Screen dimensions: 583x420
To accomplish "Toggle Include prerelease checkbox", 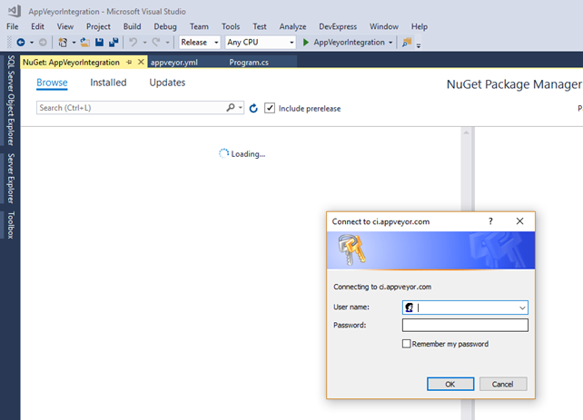I will (270, 108).
